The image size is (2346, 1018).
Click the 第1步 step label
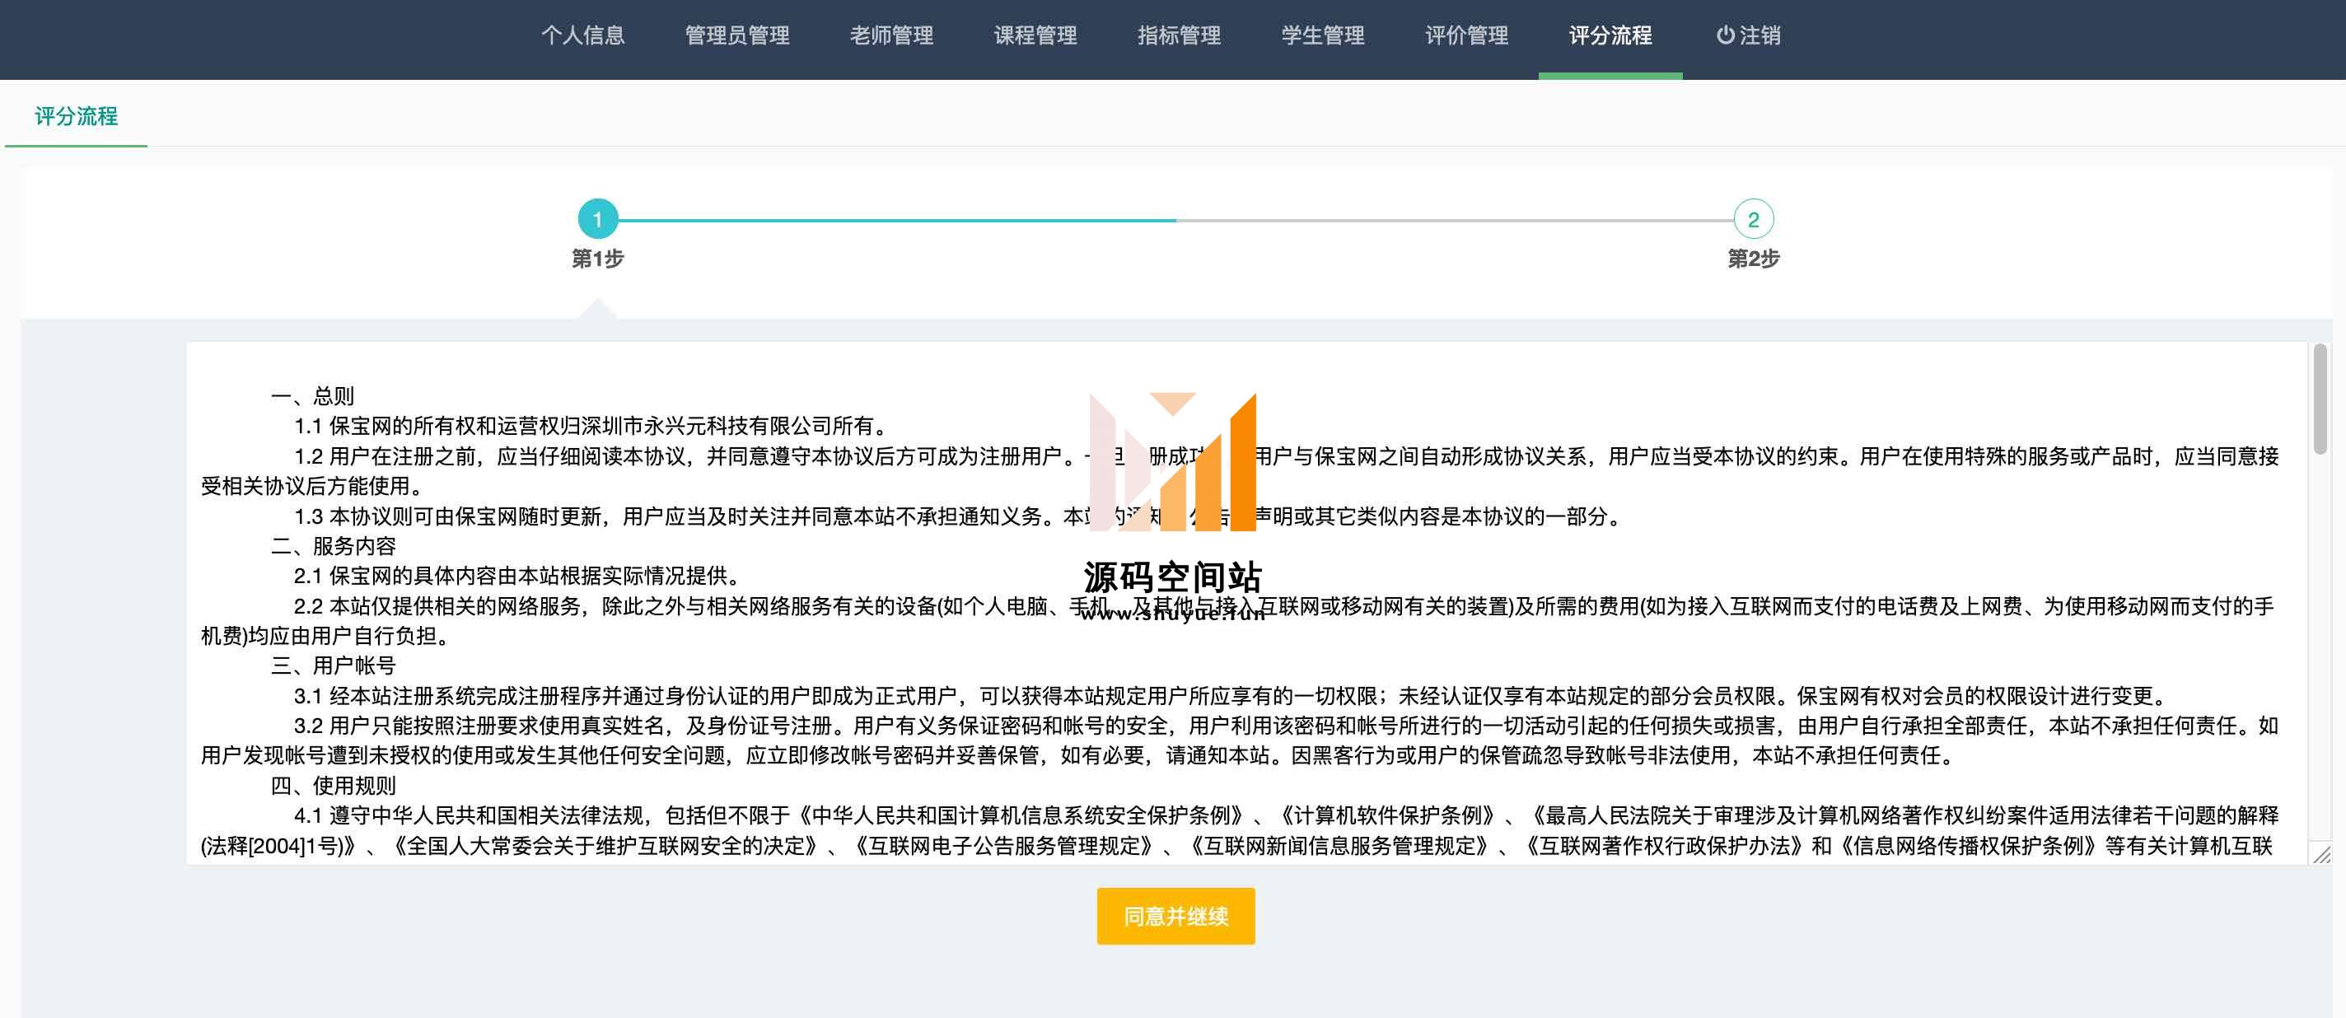click(597, 259)
